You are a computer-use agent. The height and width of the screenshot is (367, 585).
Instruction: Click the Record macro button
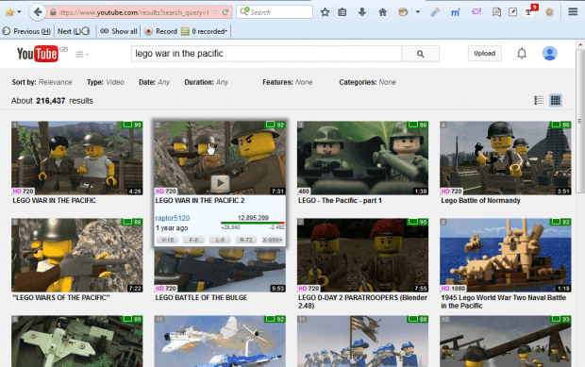tap(161, 31)
